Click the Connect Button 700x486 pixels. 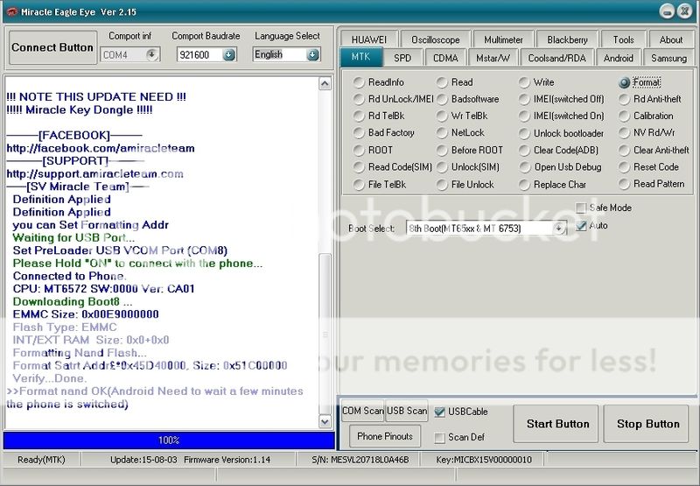click(x=52, y=47)
